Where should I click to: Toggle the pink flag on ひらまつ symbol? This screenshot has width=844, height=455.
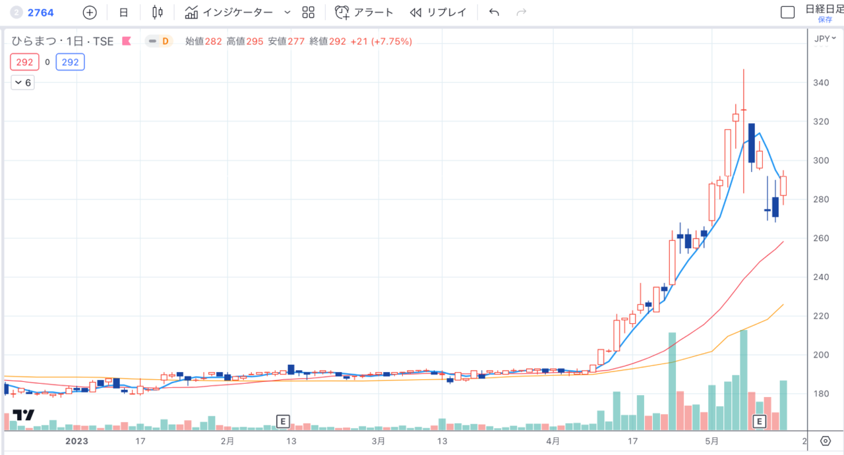coord(127,41)
